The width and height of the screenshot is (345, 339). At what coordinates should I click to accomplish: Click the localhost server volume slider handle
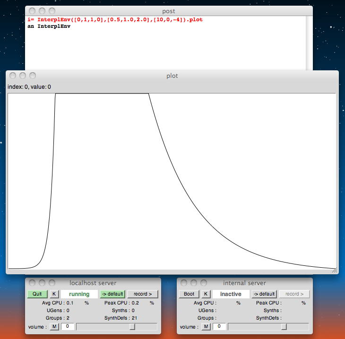click(132, 327)
